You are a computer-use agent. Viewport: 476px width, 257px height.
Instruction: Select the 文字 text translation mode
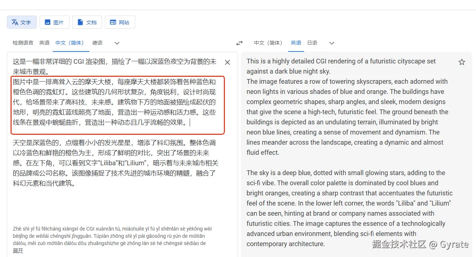tap(22, 22)
